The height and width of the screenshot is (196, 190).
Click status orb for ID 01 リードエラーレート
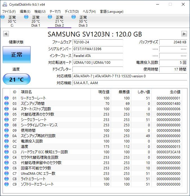point(6,98)
